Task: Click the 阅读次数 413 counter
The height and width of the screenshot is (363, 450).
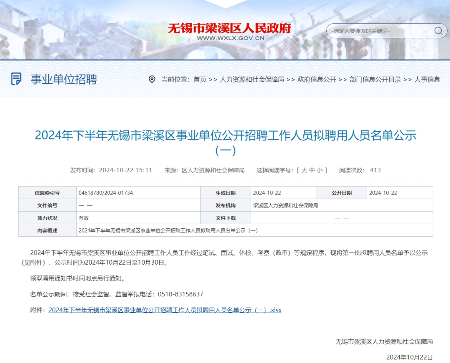Action: pos(360,170)
